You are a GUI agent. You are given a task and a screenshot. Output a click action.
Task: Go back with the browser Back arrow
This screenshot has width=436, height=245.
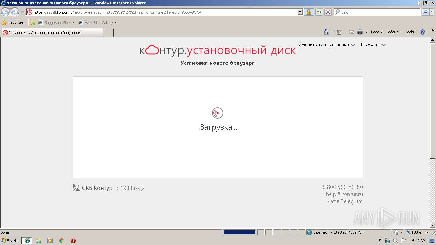[x=5, y=12]
